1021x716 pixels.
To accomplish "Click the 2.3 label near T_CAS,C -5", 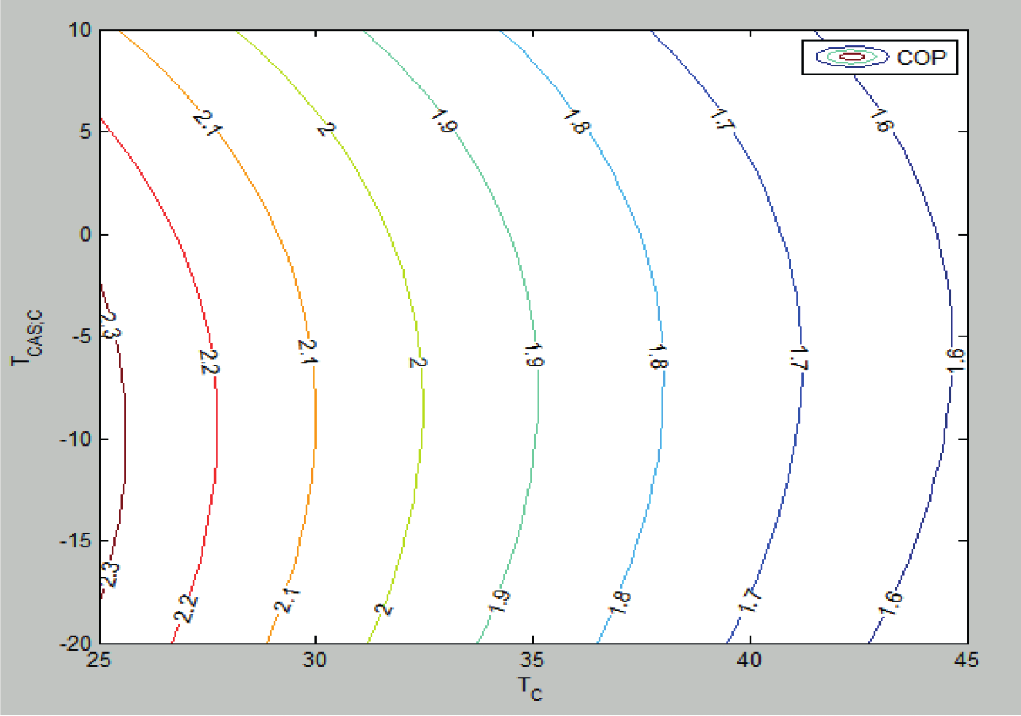I will (x=111, y=326).
